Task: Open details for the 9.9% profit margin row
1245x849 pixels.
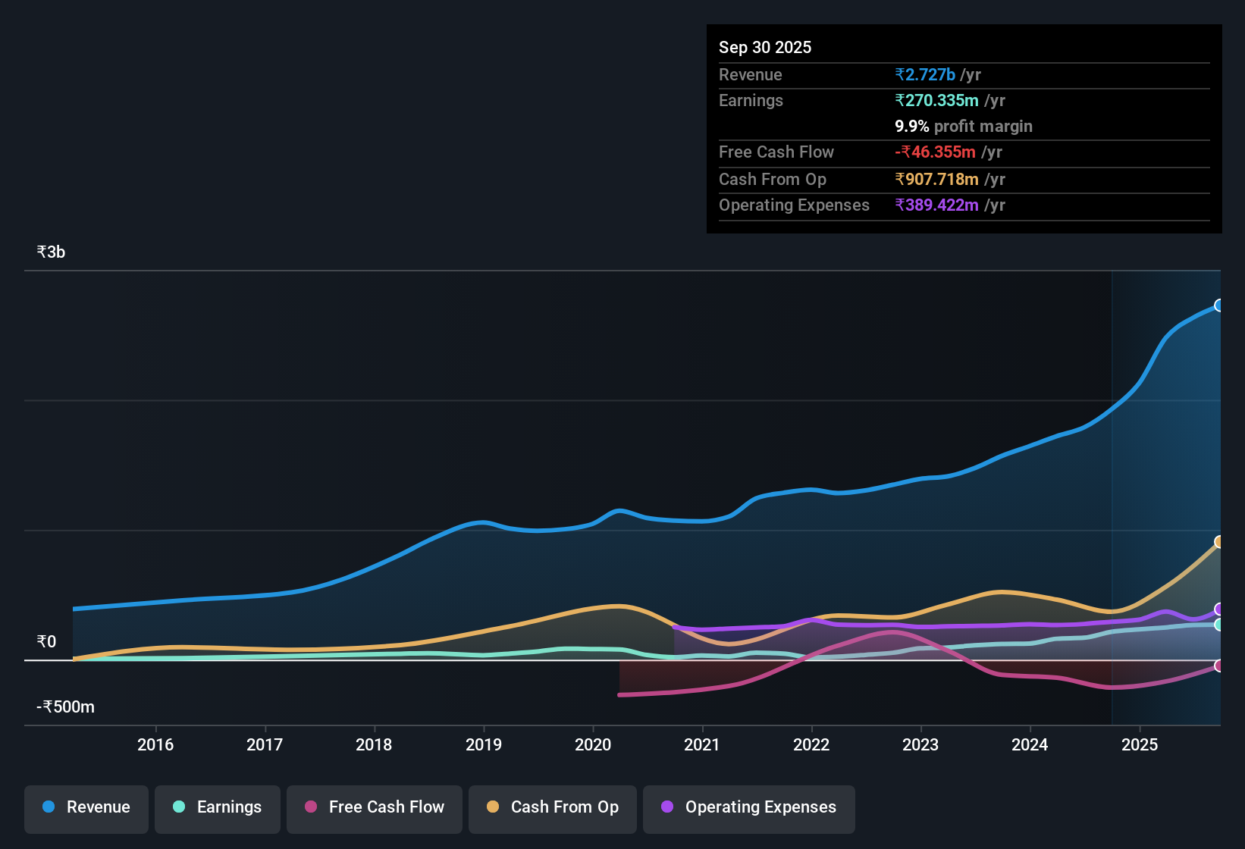Action: point(963,126)
